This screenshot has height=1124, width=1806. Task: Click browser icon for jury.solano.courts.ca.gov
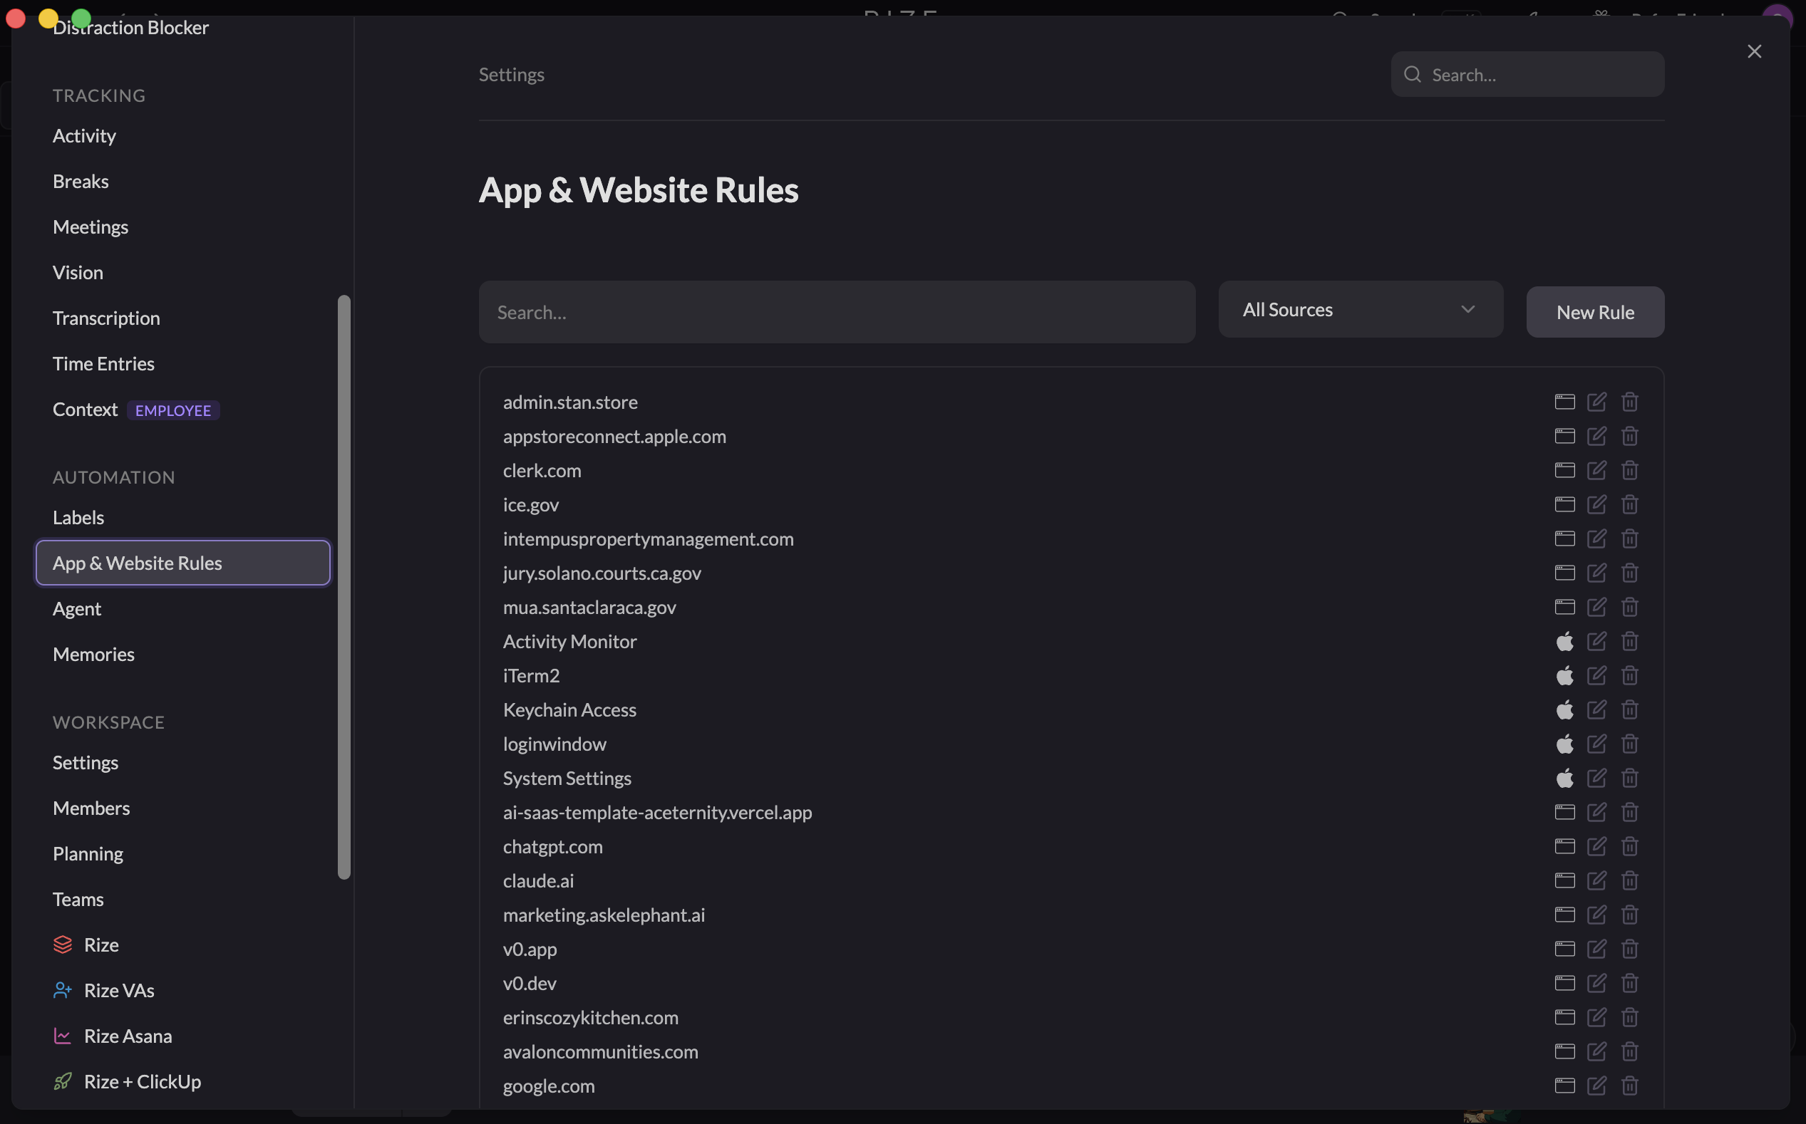(1564, 573)
